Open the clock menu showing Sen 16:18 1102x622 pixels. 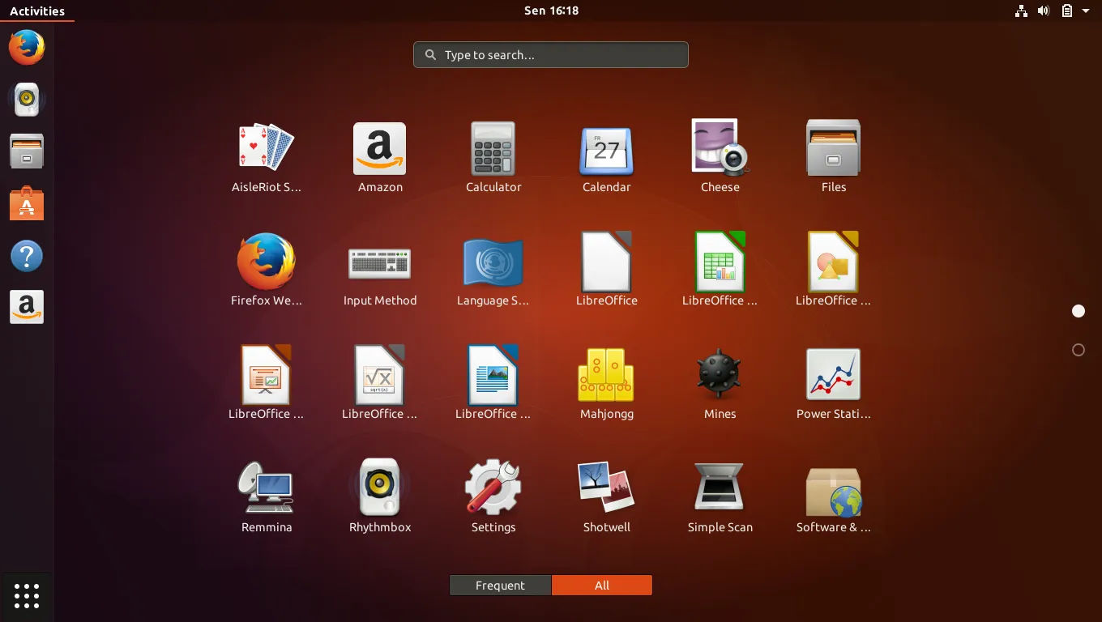[x=551, y=11]
